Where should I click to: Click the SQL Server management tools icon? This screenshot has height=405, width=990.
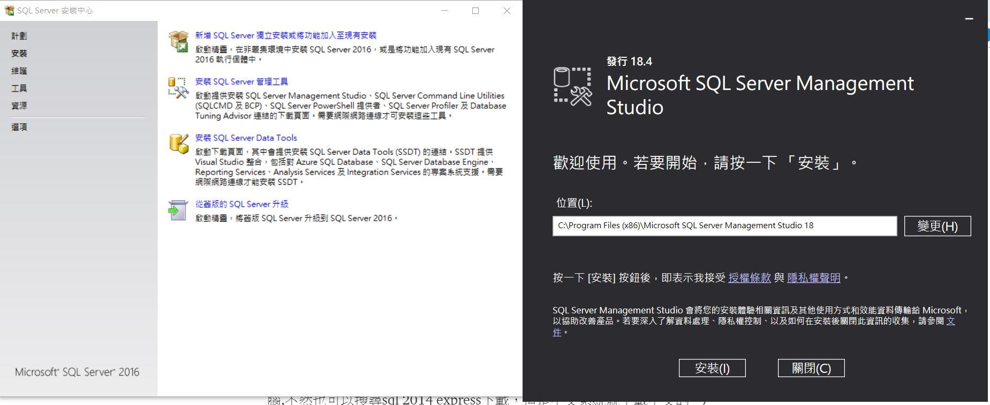178,88
